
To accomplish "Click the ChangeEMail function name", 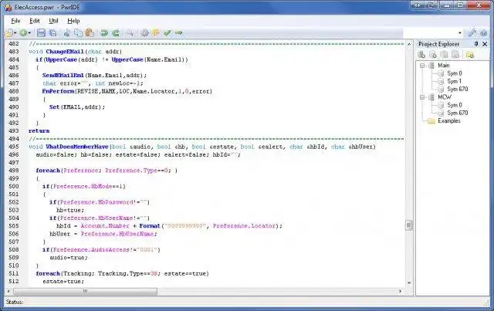I will 65,52.
